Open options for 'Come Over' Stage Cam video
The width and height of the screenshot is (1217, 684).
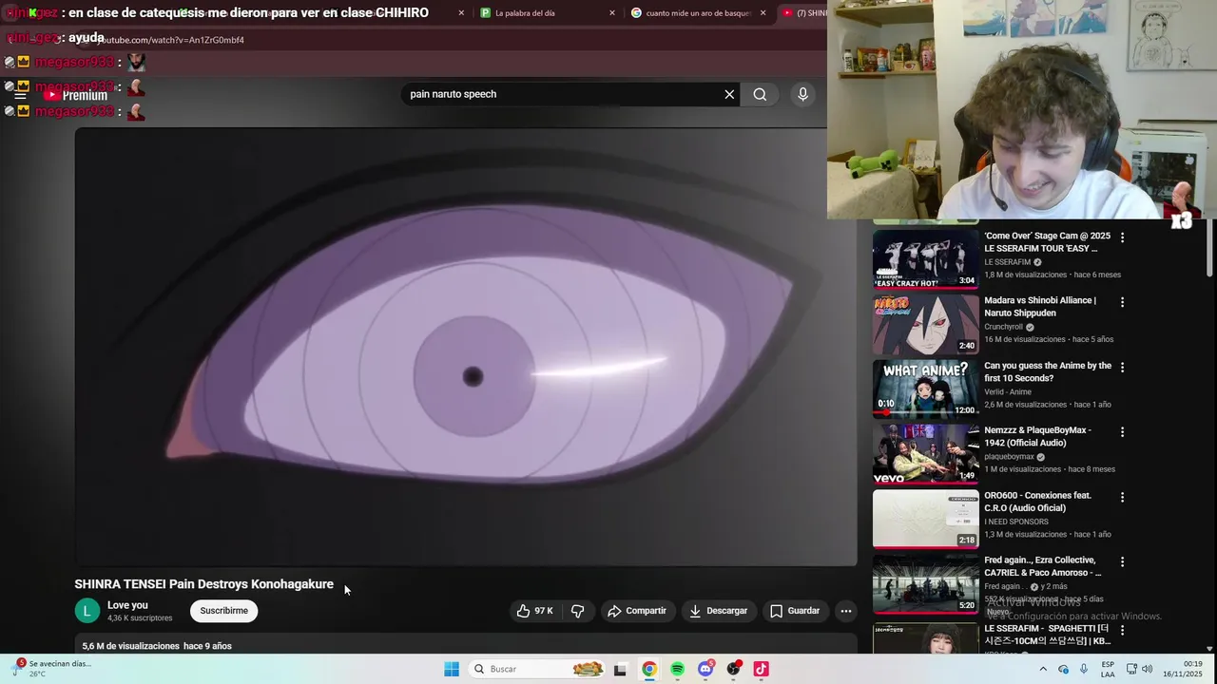point(1122,237)
